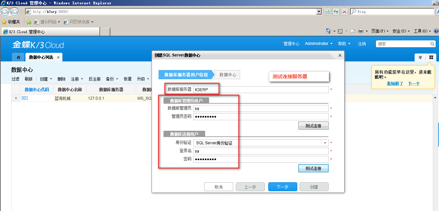Click the 数据库管理员 input field

261,108
